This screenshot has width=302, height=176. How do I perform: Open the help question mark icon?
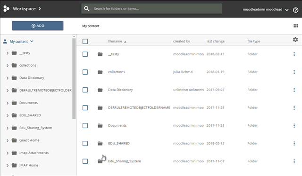[x=296, y=10]
